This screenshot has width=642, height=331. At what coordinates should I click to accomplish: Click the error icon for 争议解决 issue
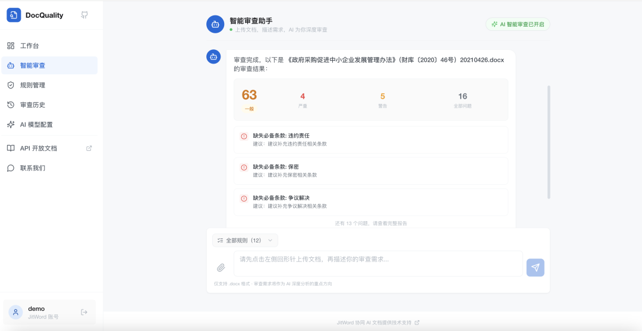pos(244,198)
